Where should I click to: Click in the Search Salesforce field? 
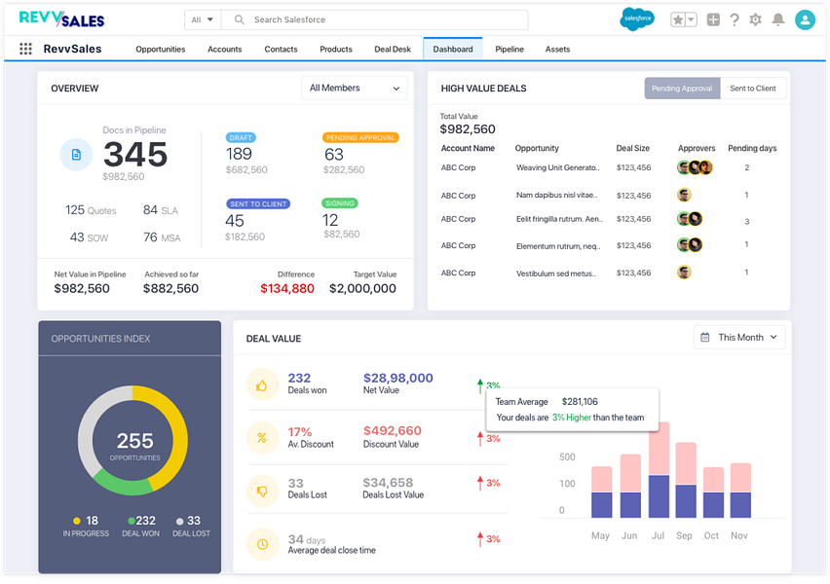pos(375,19)
